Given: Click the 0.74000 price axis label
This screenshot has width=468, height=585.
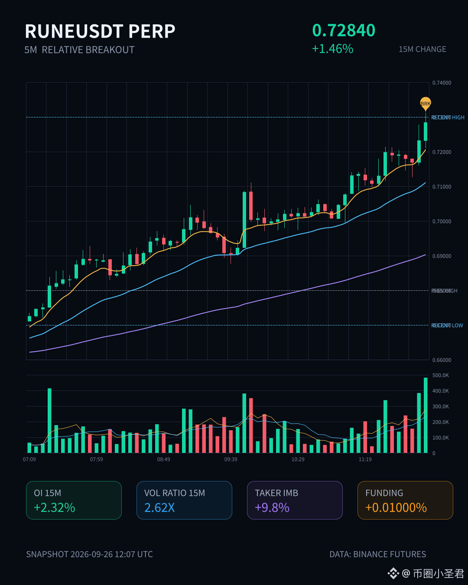Looking at the screenshot, I should [442, 83].
